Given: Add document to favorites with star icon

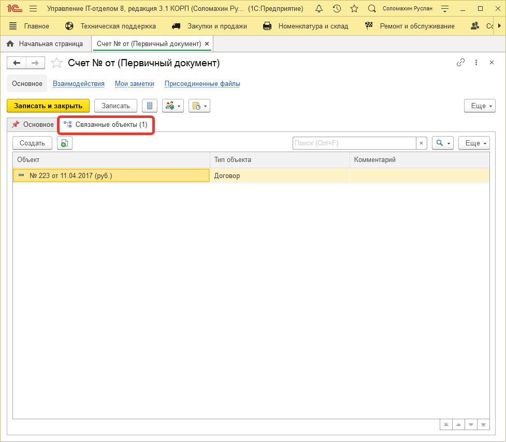Looking at the screenshot, I should point(56,63).
